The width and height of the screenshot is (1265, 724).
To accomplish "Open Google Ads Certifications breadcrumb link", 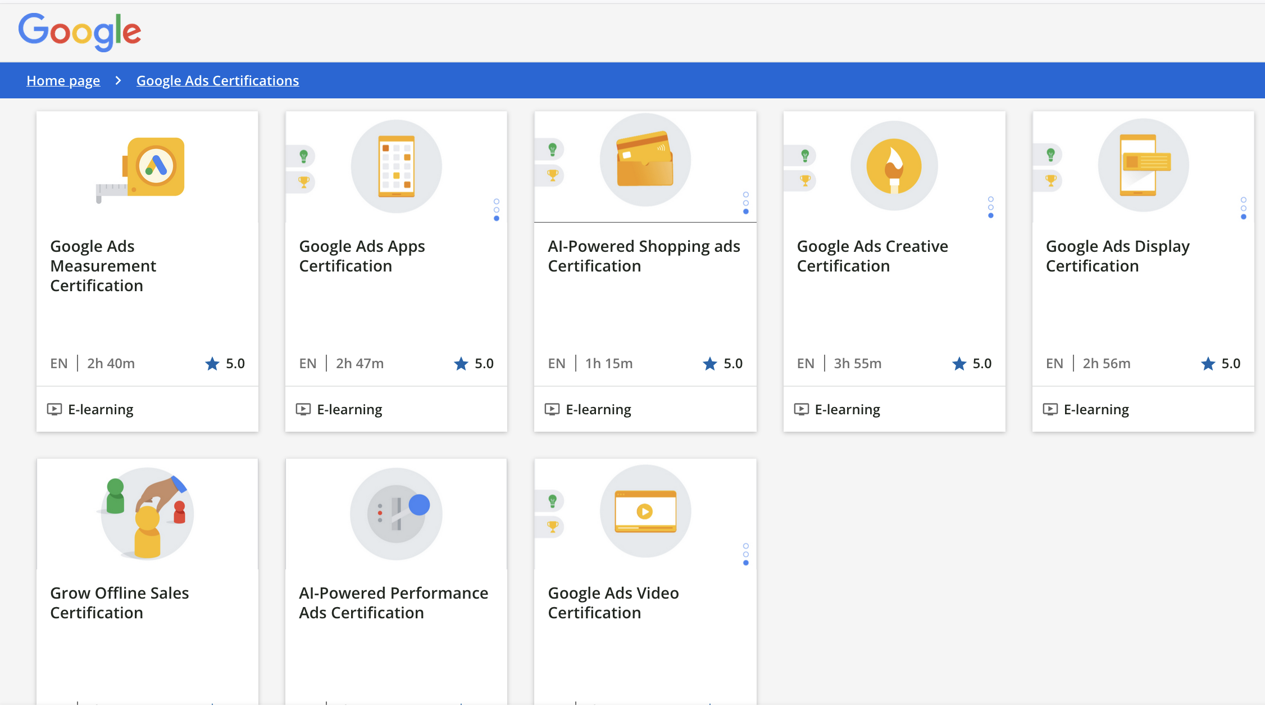I will click(x=217, y=80).
